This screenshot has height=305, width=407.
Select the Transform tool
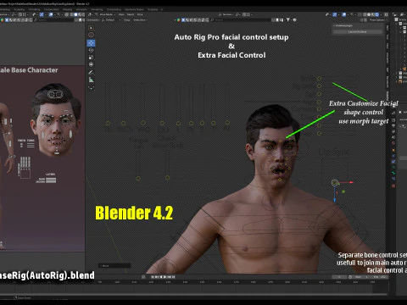click(91, 64)
